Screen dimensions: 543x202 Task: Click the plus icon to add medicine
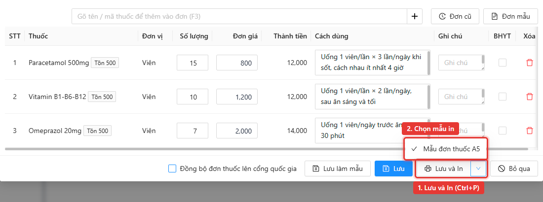(x=415, y=16)
